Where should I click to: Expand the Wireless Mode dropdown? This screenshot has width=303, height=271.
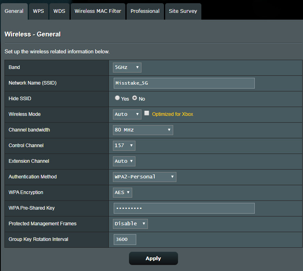click(x=127, y=114)
